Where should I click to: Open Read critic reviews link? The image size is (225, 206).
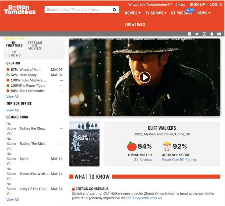(x=147, y=198)
